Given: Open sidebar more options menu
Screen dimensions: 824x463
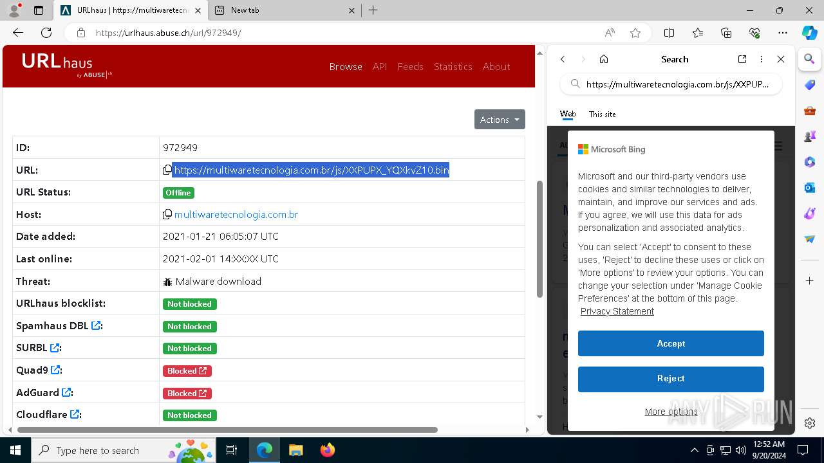Looking at the screenshot, I should 762,59.
